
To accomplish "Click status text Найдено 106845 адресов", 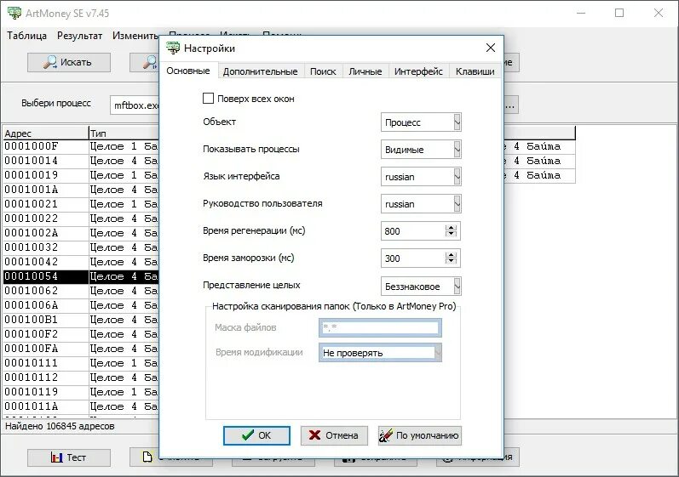I will tap(60, 426).
